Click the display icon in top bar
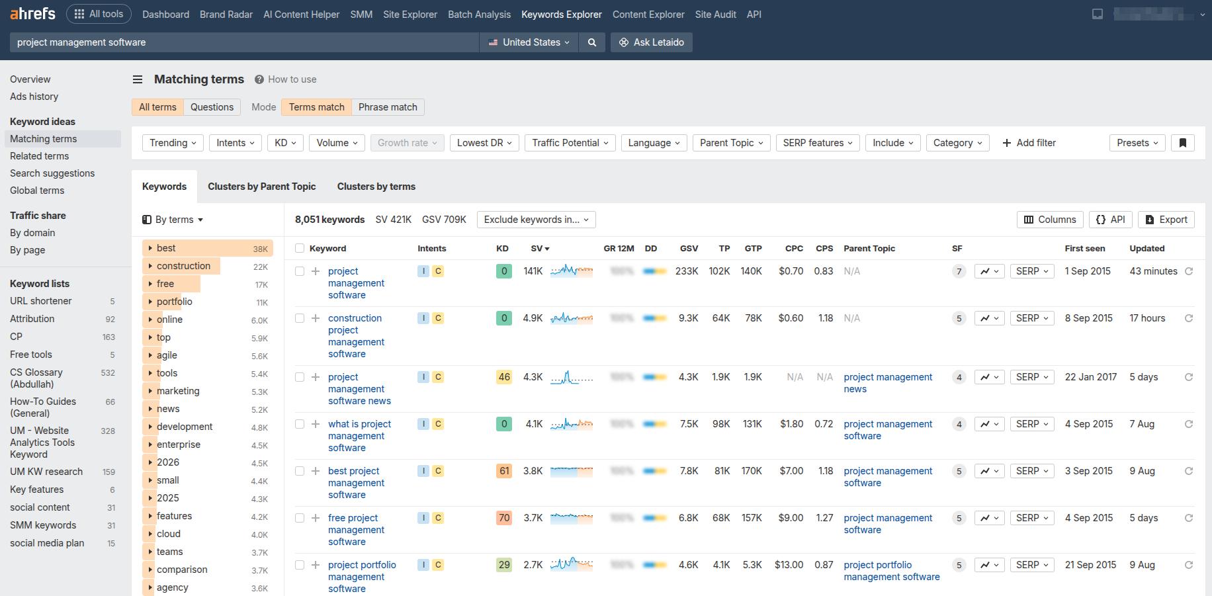The image size is (1212, 596). pyautogui.click(x=1098, y=14)
